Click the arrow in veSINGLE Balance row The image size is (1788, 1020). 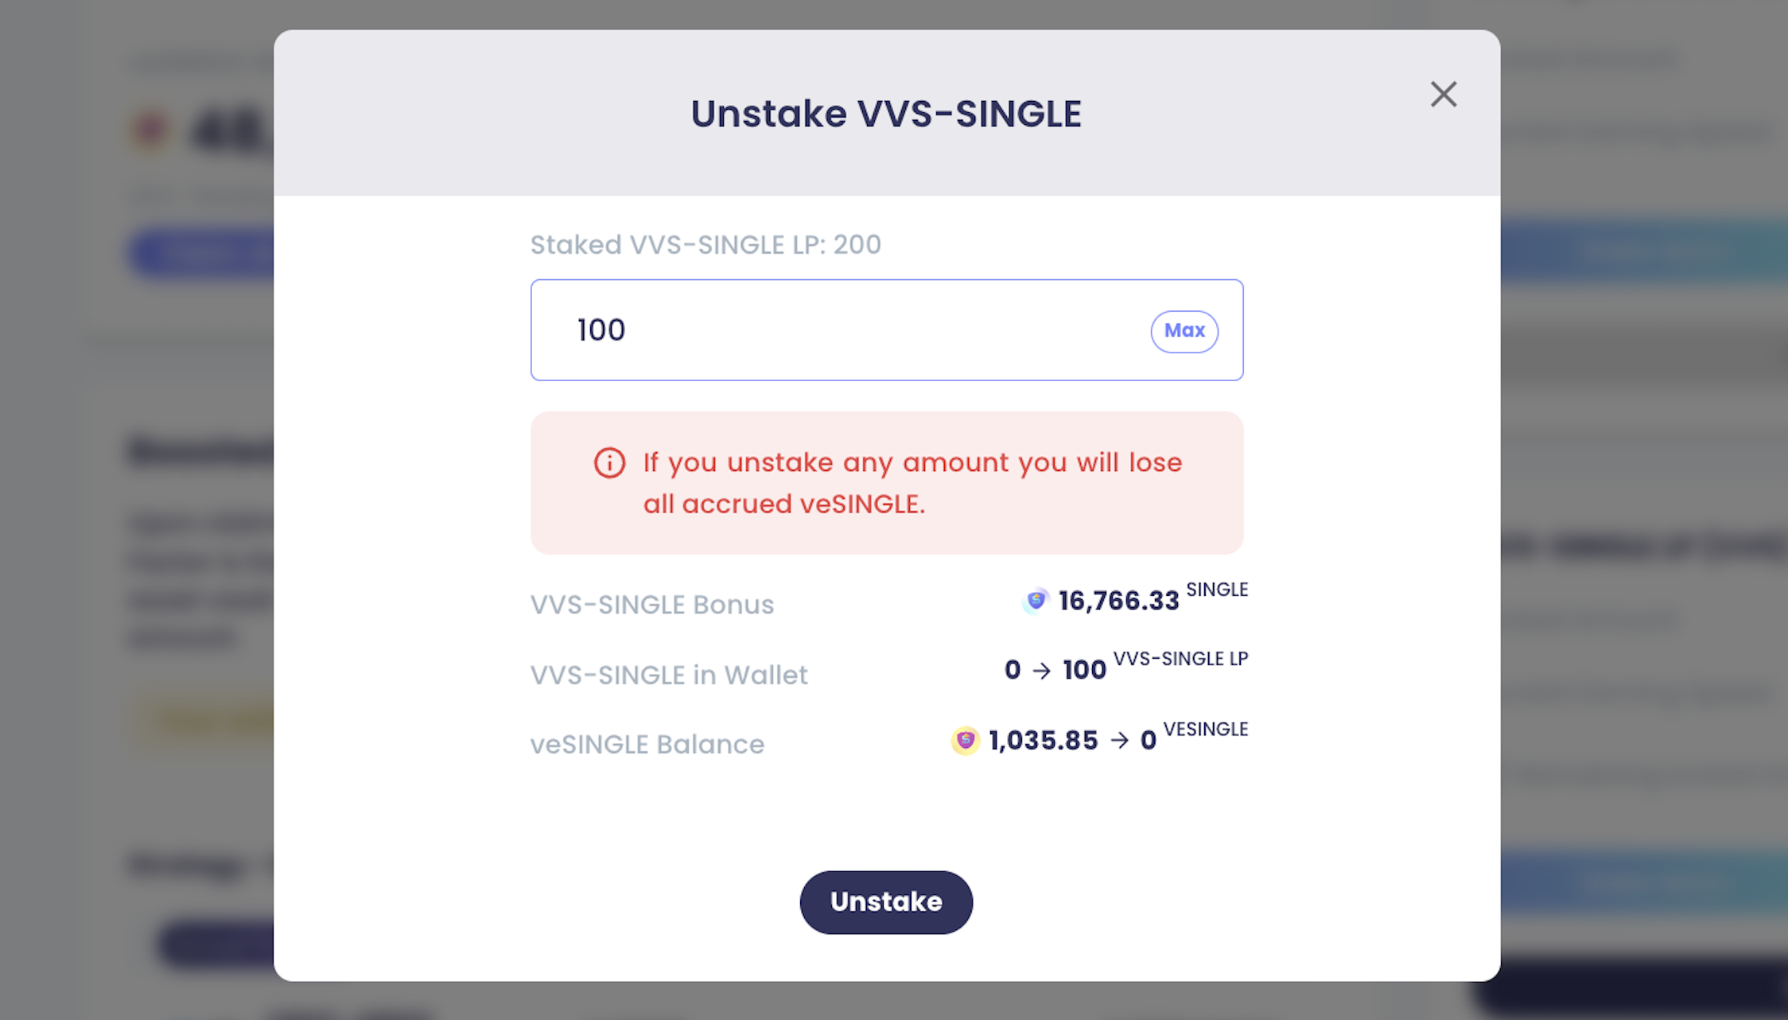[1119, 741]
